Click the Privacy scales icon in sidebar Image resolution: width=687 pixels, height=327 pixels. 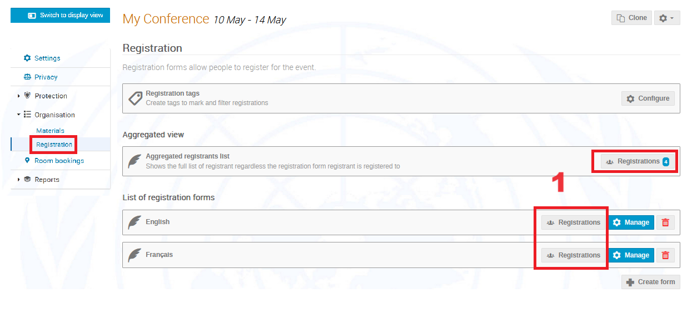click(27, 77)
